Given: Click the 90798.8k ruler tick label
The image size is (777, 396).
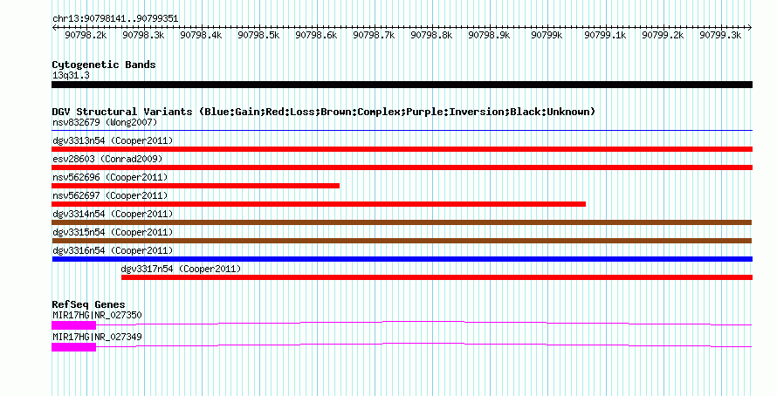Looking at the screenshot, I should click(x=431, y=35).
